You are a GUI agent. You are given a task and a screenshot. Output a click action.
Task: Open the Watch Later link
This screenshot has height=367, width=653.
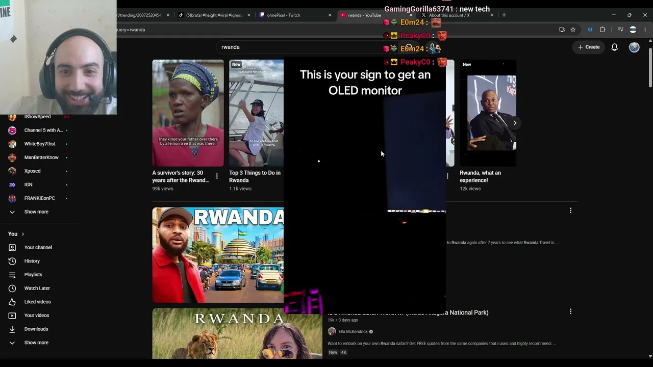coord(37,289)
